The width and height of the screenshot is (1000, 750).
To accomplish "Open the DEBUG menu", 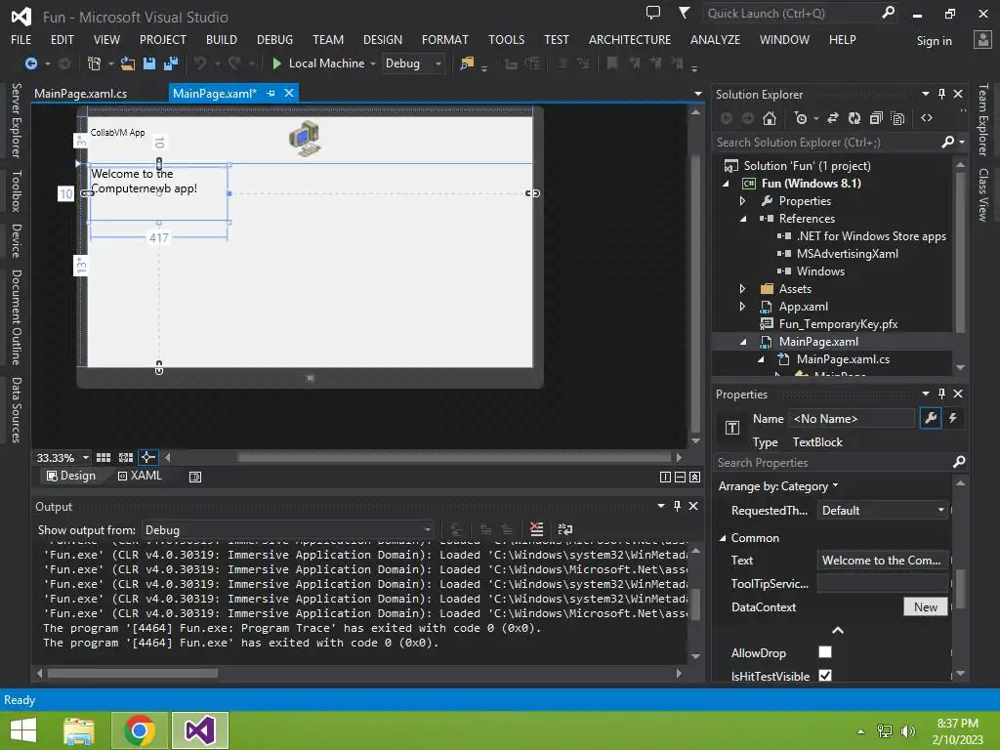I will click(274, 39).
